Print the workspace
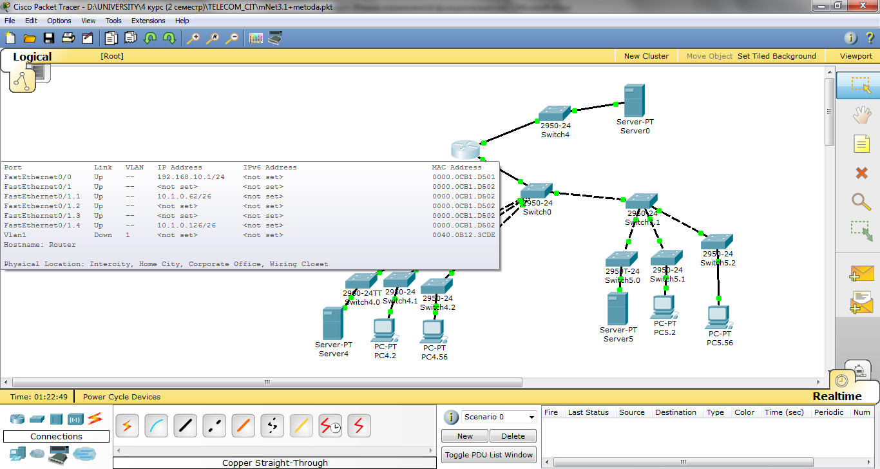880x469 pixels. (68, 38)
